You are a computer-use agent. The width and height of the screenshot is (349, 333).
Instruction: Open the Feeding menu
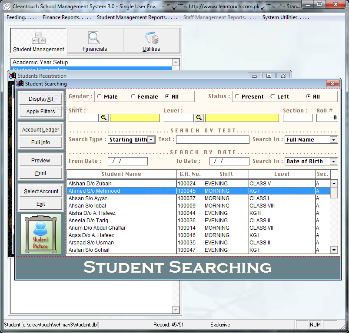[x=21, y=17]
